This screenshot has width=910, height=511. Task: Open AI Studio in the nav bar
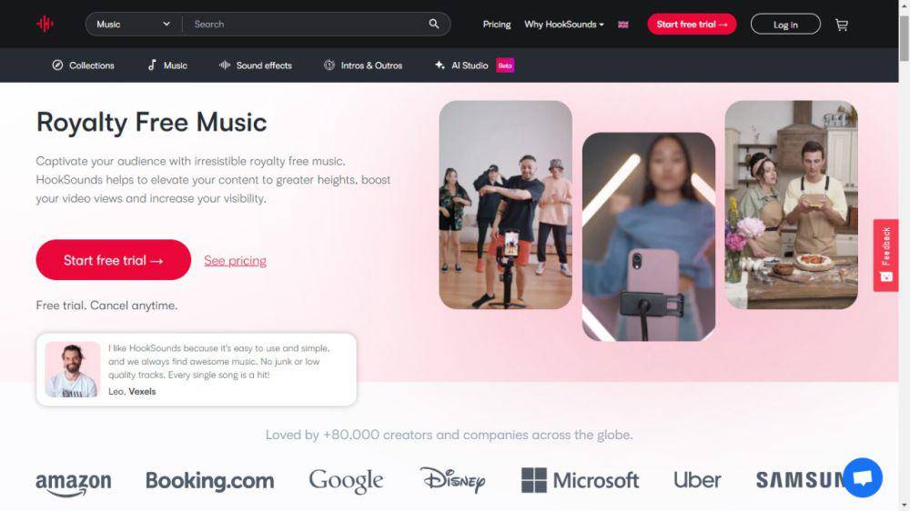(470, 65)
